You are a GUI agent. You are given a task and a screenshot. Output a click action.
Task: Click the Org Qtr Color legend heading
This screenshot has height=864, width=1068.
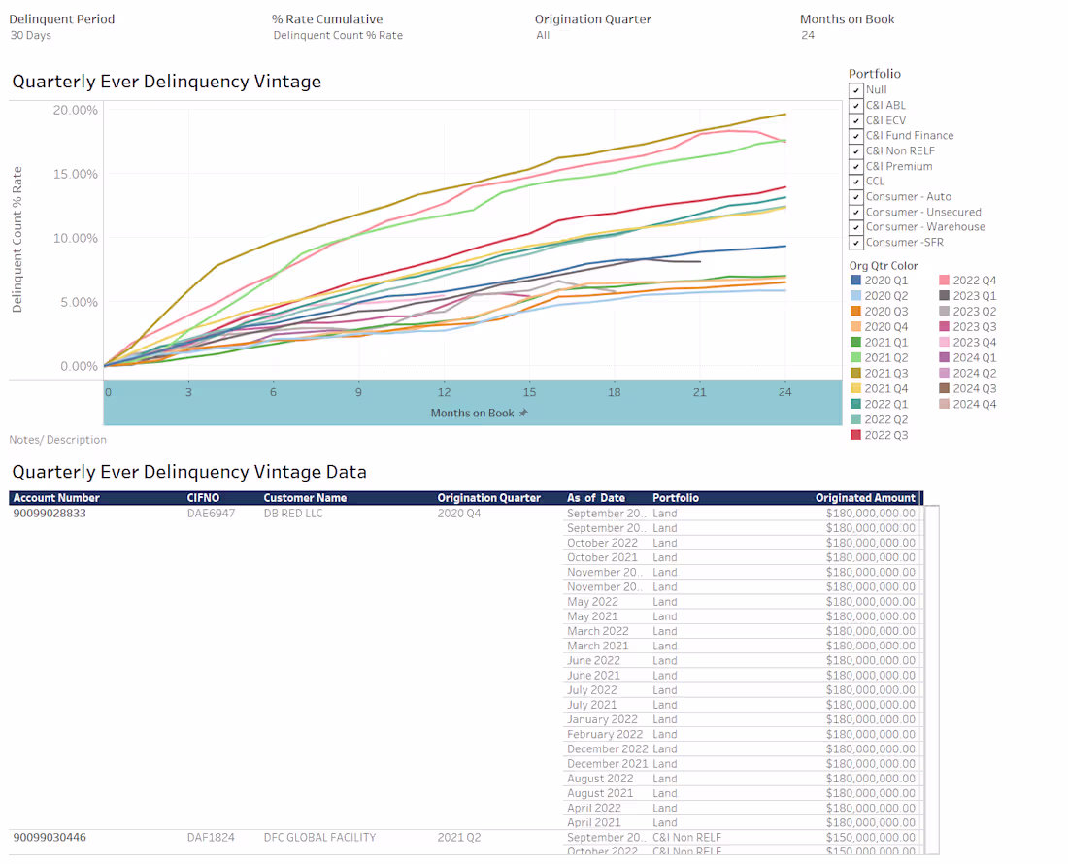(x=884, y=265)
